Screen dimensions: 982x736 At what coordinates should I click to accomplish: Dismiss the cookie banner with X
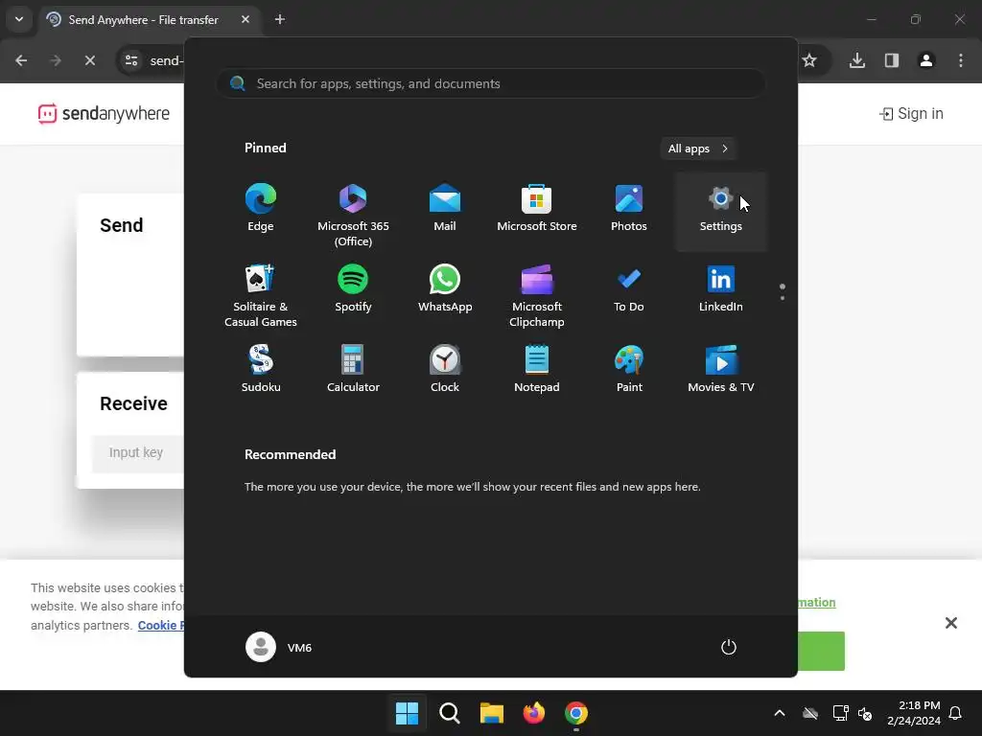pyautogui.click(x=950, y=623)
